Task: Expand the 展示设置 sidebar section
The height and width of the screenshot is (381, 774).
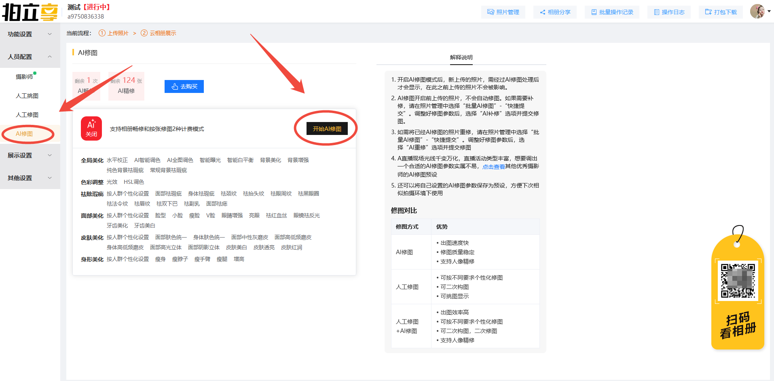Action: (x=30, y=156)
